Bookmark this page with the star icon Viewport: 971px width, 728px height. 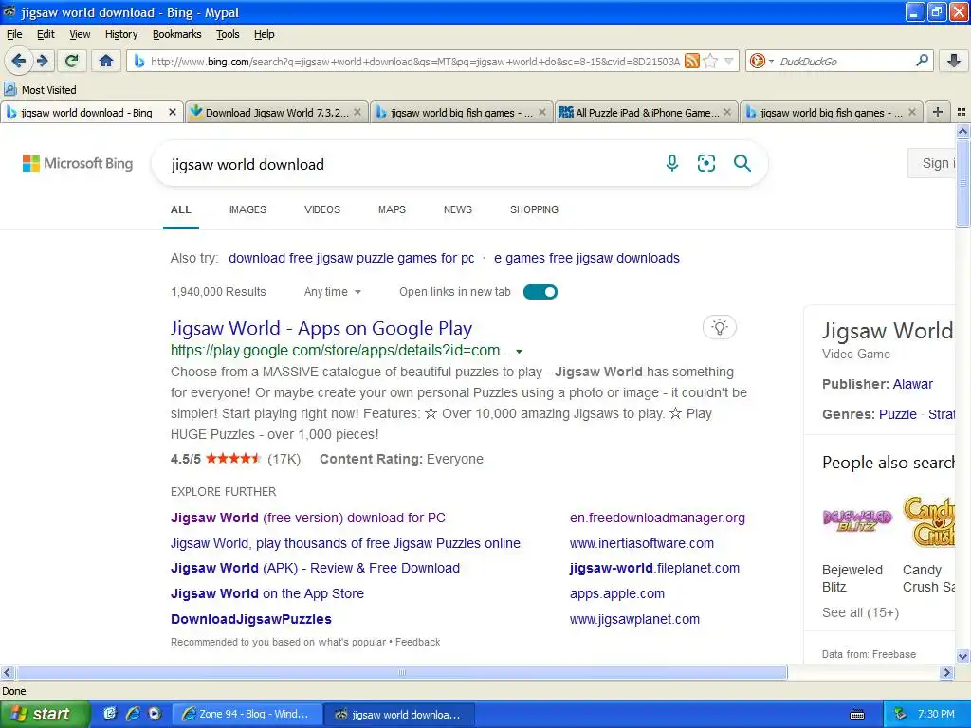point(711,61)
